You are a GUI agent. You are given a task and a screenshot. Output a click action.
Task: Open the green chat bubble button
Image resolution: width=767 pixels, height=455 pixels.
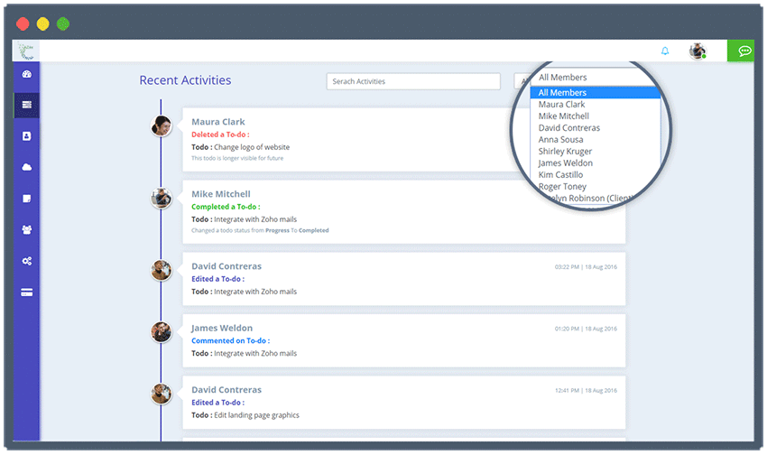point(741,51)
